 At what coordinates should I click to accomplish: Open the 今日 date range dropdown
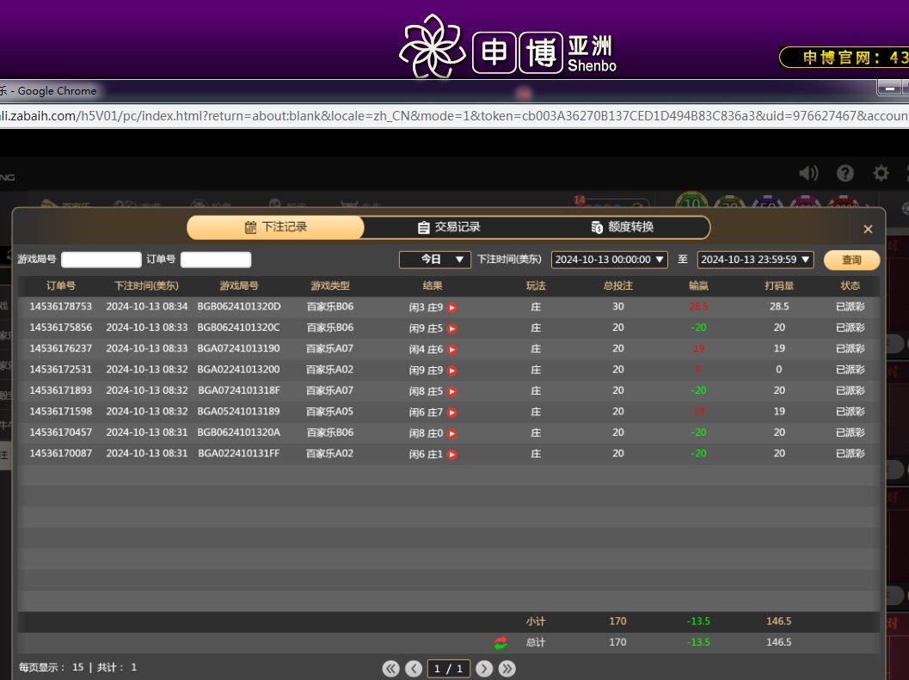(x=434, y=259)
